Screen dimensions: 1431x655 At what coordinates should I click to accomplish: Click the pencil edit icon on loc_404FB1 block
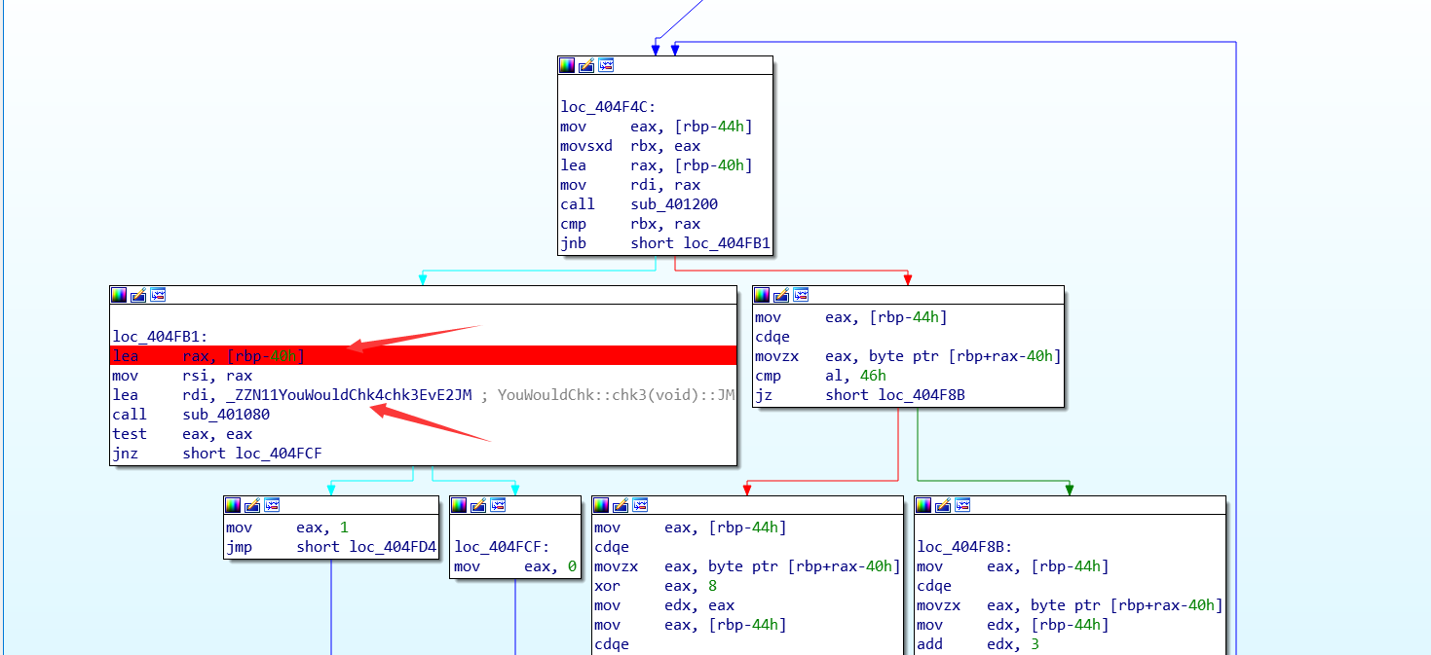click(138, 295)
